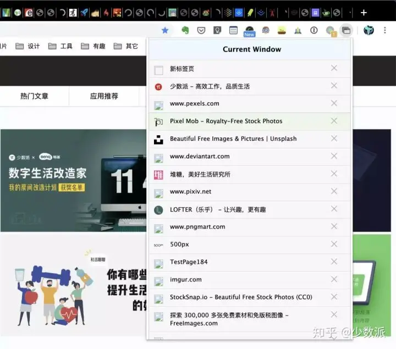This screenshot has width=396, height=349.
Task: Select Pixel Mob Royalty-Free Stock Photos entry
Action: (250, 121)
